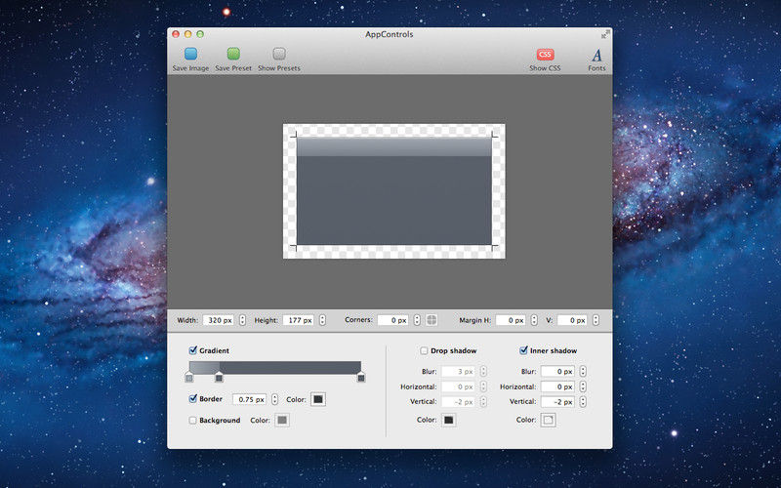Enable the Background checkbox
This screenshot has height=488, width=781.
click(x=192, y=421)
